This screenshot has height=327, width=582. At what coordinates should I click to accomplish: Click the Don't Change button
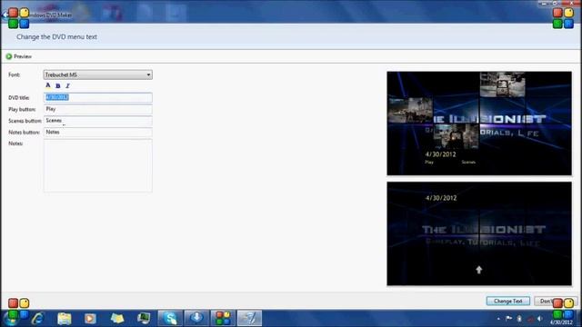556,301
